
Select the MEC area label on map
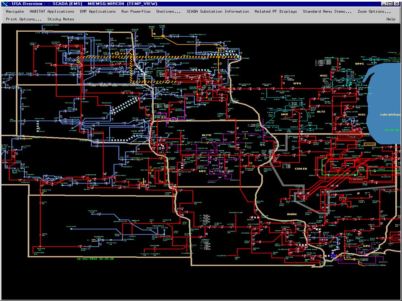click(x=202, y=171)
